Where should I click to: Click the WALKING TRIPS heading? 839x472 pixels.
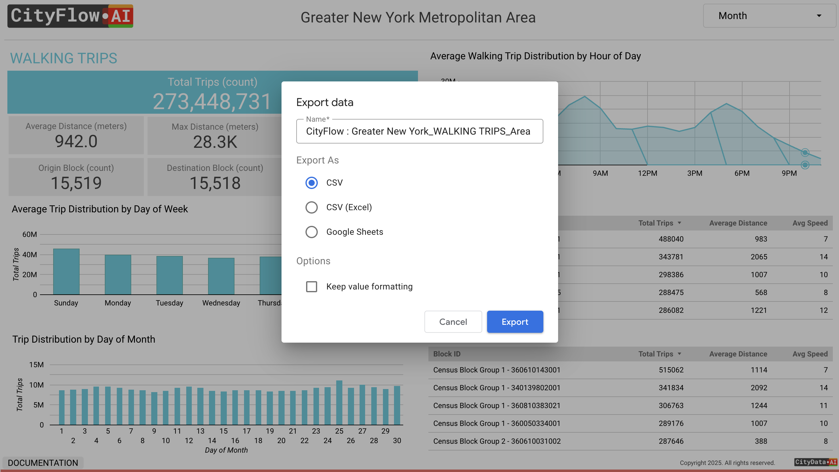click(x=64, y=58)
